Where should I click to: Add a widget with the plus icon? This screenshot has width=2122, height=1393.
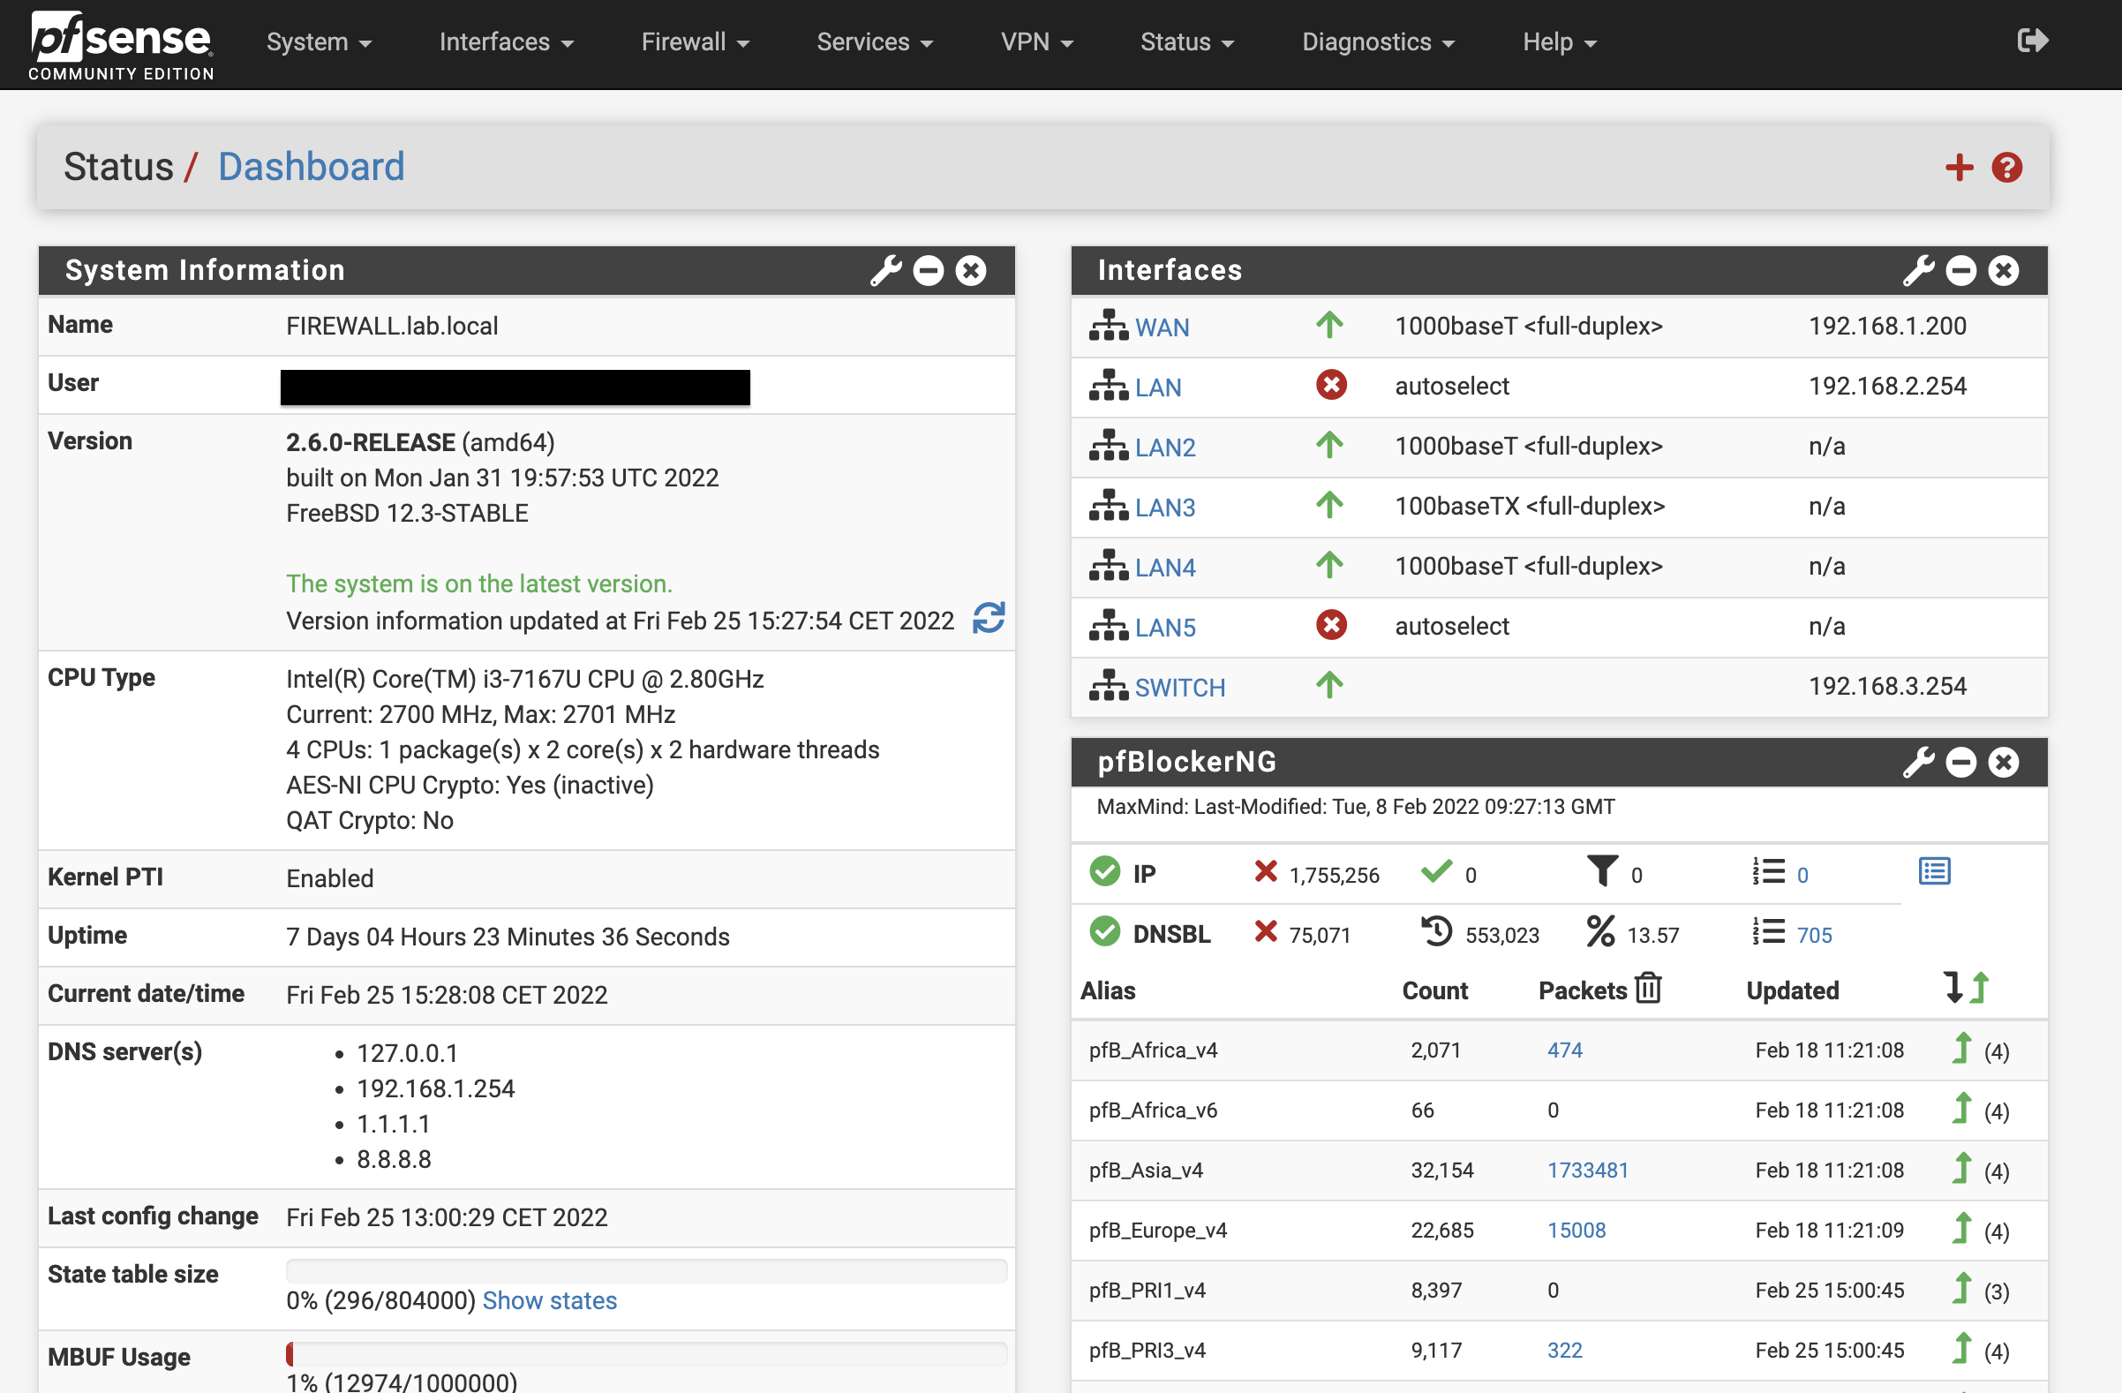click(1959, 167)
